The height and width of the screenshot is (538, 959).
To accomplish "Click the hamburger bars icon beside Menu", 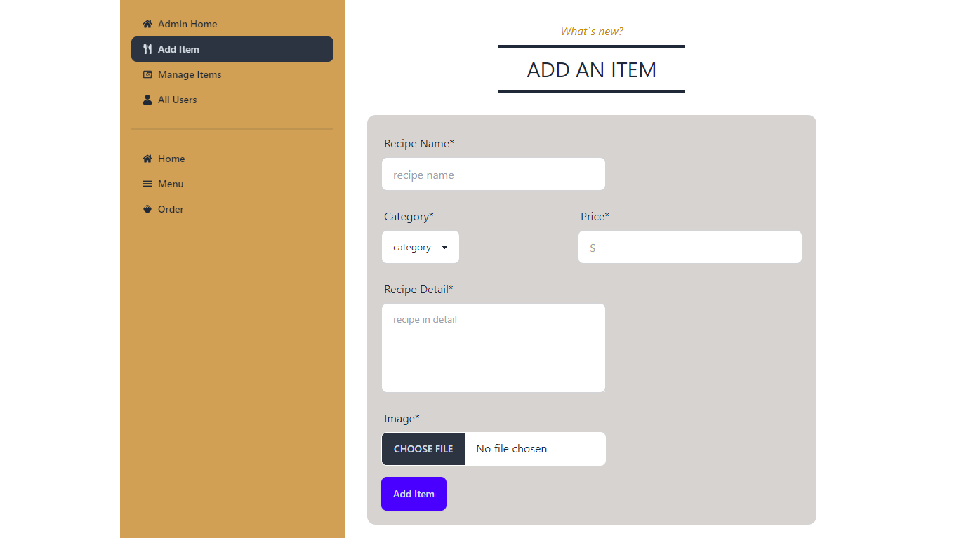I will [x=147, y=184].
